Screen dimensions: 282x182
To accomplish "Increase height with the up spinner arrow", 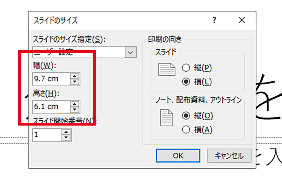I will point(74,104).
